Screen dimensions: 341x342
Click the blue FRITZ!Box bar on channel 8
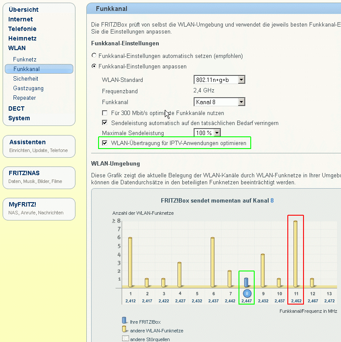pyautogui.click(x=246, y=282)
